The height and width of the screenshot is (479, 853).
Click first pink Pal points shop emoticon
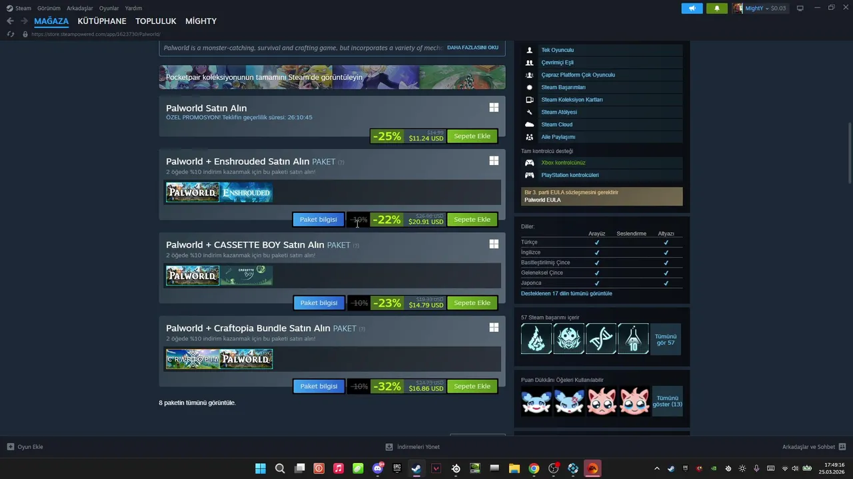(601, 401)
